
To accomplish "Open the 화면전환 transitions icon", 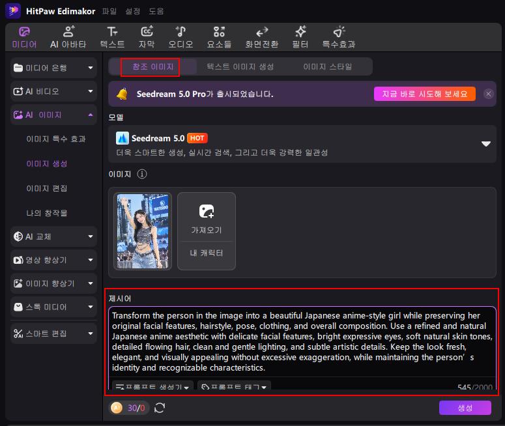I will point(262,38).
